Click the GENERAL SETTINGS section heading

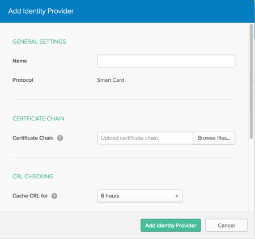click(x=39, y=41)
